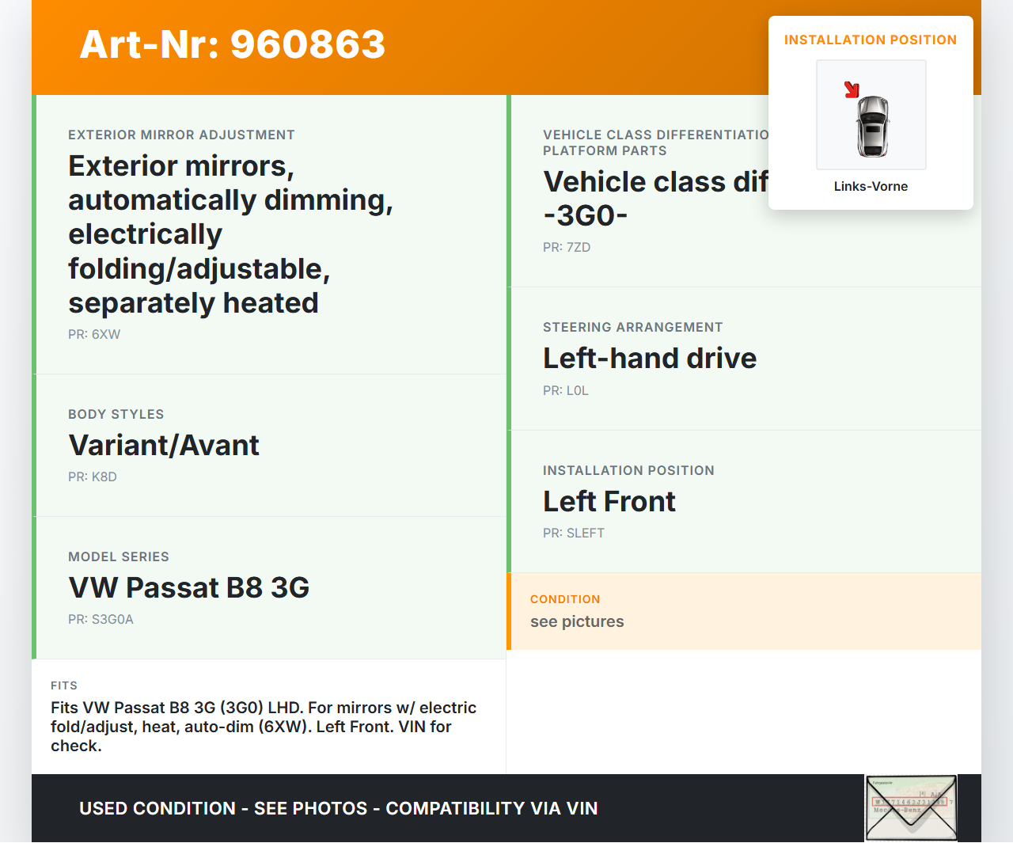The height and width of the screenshot is (843, 1013).
Task: Click the top-view car image
Action: [x=872, y=125]
